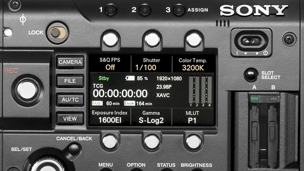
Task: Open the FILE menu page
Action: (70, 81)
